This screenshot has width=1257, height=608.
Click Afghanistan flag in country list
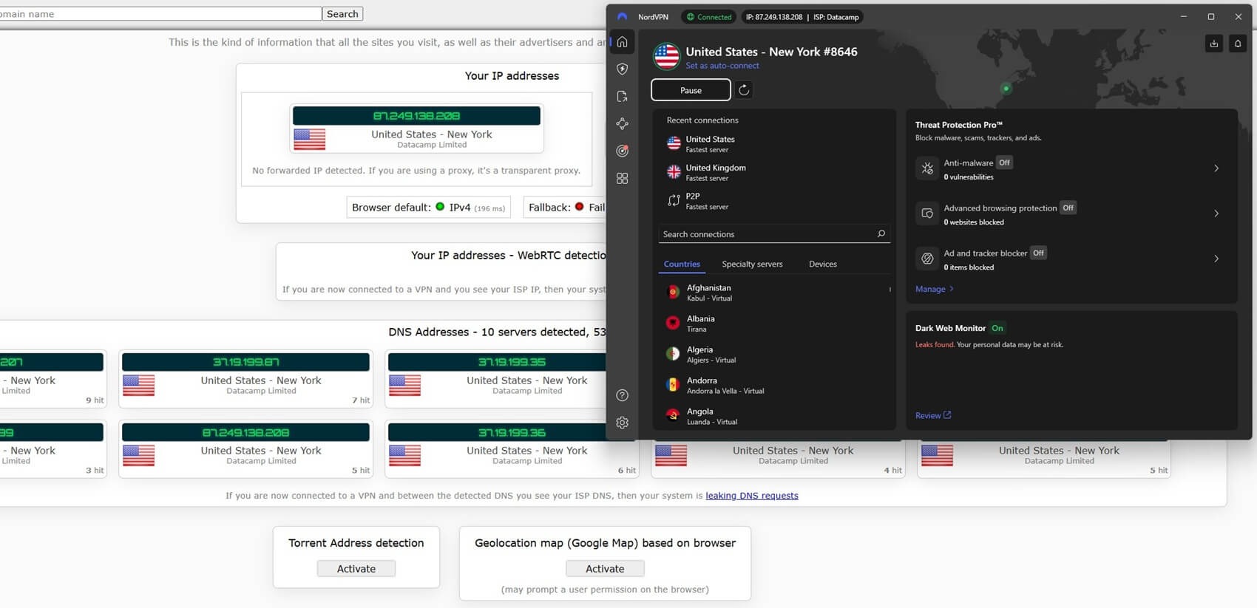point(673,293)
